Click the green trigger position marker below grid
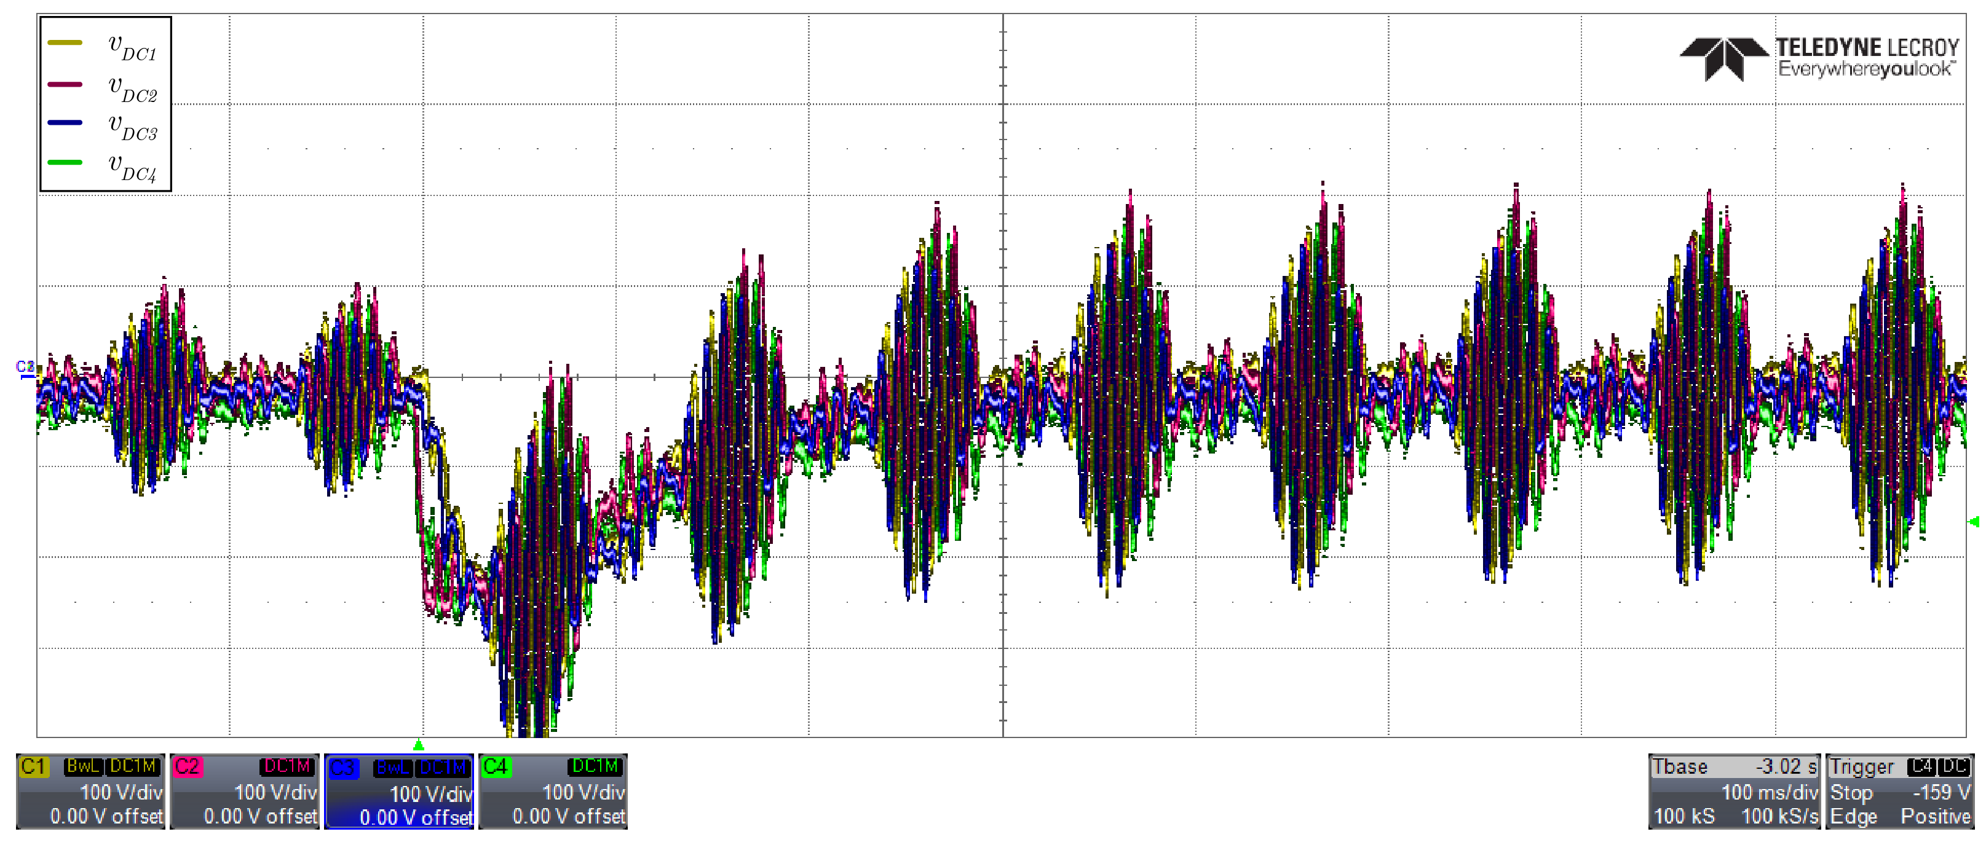The image size is (1986, 845). click(419, 745)
